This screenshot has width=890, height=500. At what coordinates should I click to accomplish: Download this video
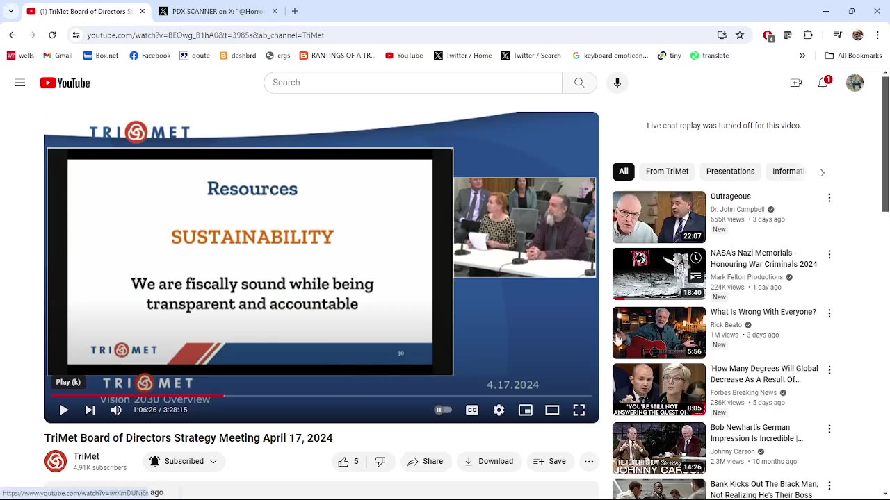[x=489, y=461]
